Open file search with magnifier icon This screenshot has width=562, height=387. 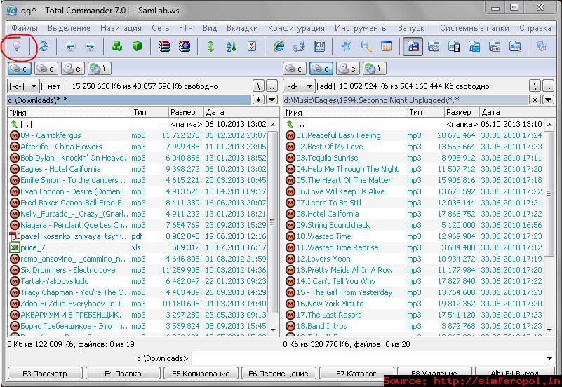[x=366, y=46]
